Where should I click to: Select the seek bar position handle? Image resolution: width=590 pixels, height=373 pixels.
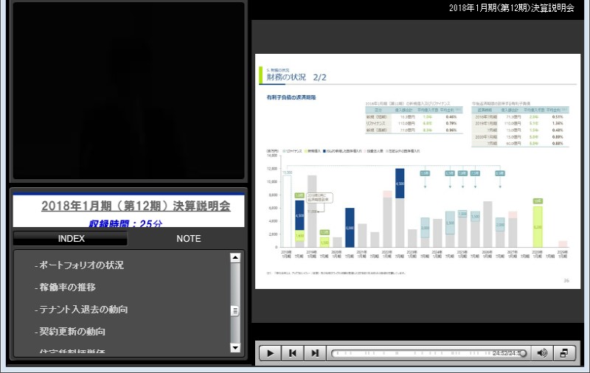click(523, 353)
